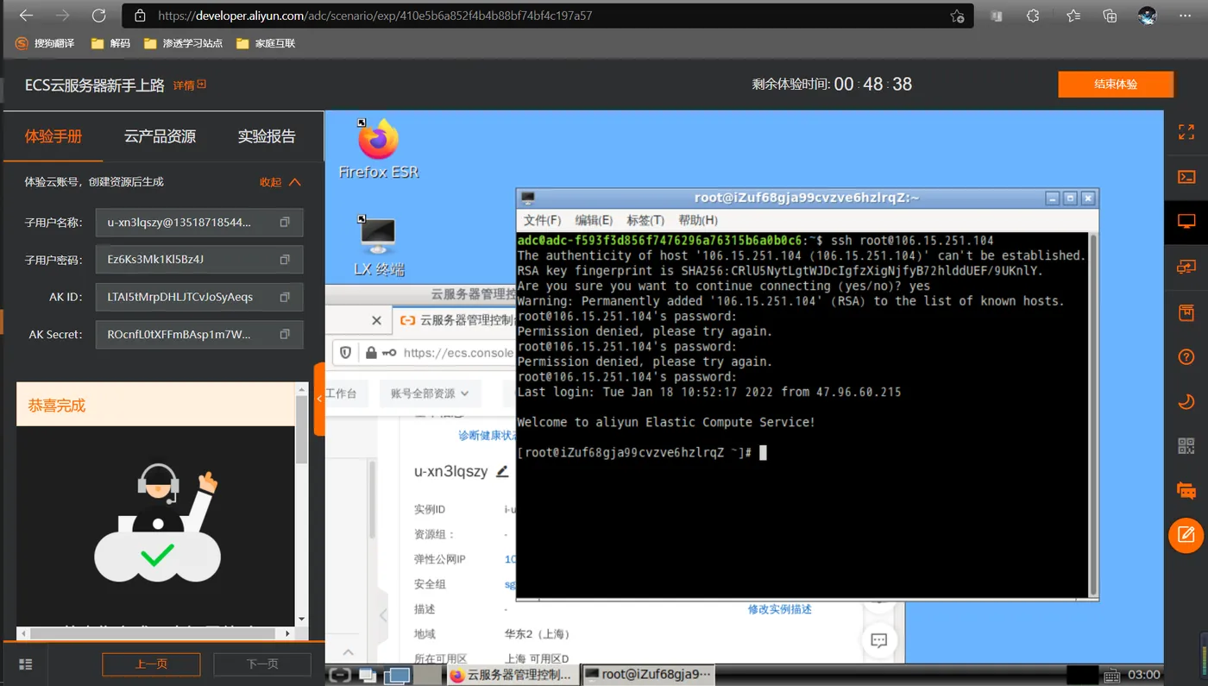Toggle fullscreen icon in right sidebar

pyautogui.click(x=1186, y=132)
